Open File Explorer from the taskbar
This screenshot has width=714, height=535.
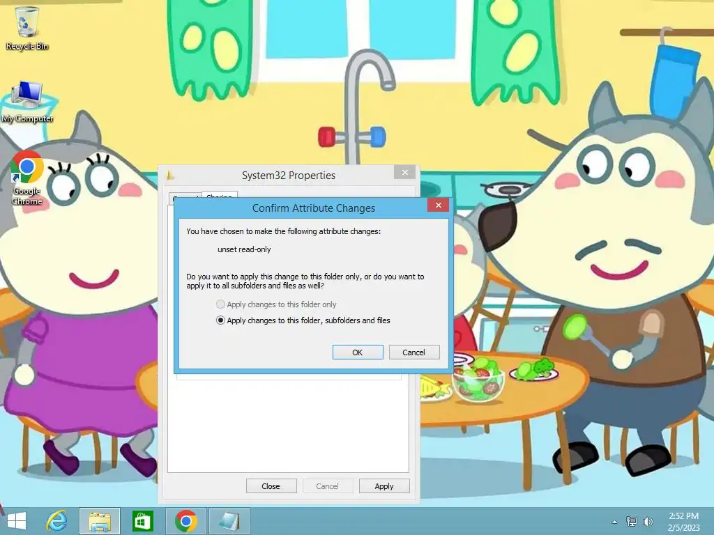pos(100,521)
